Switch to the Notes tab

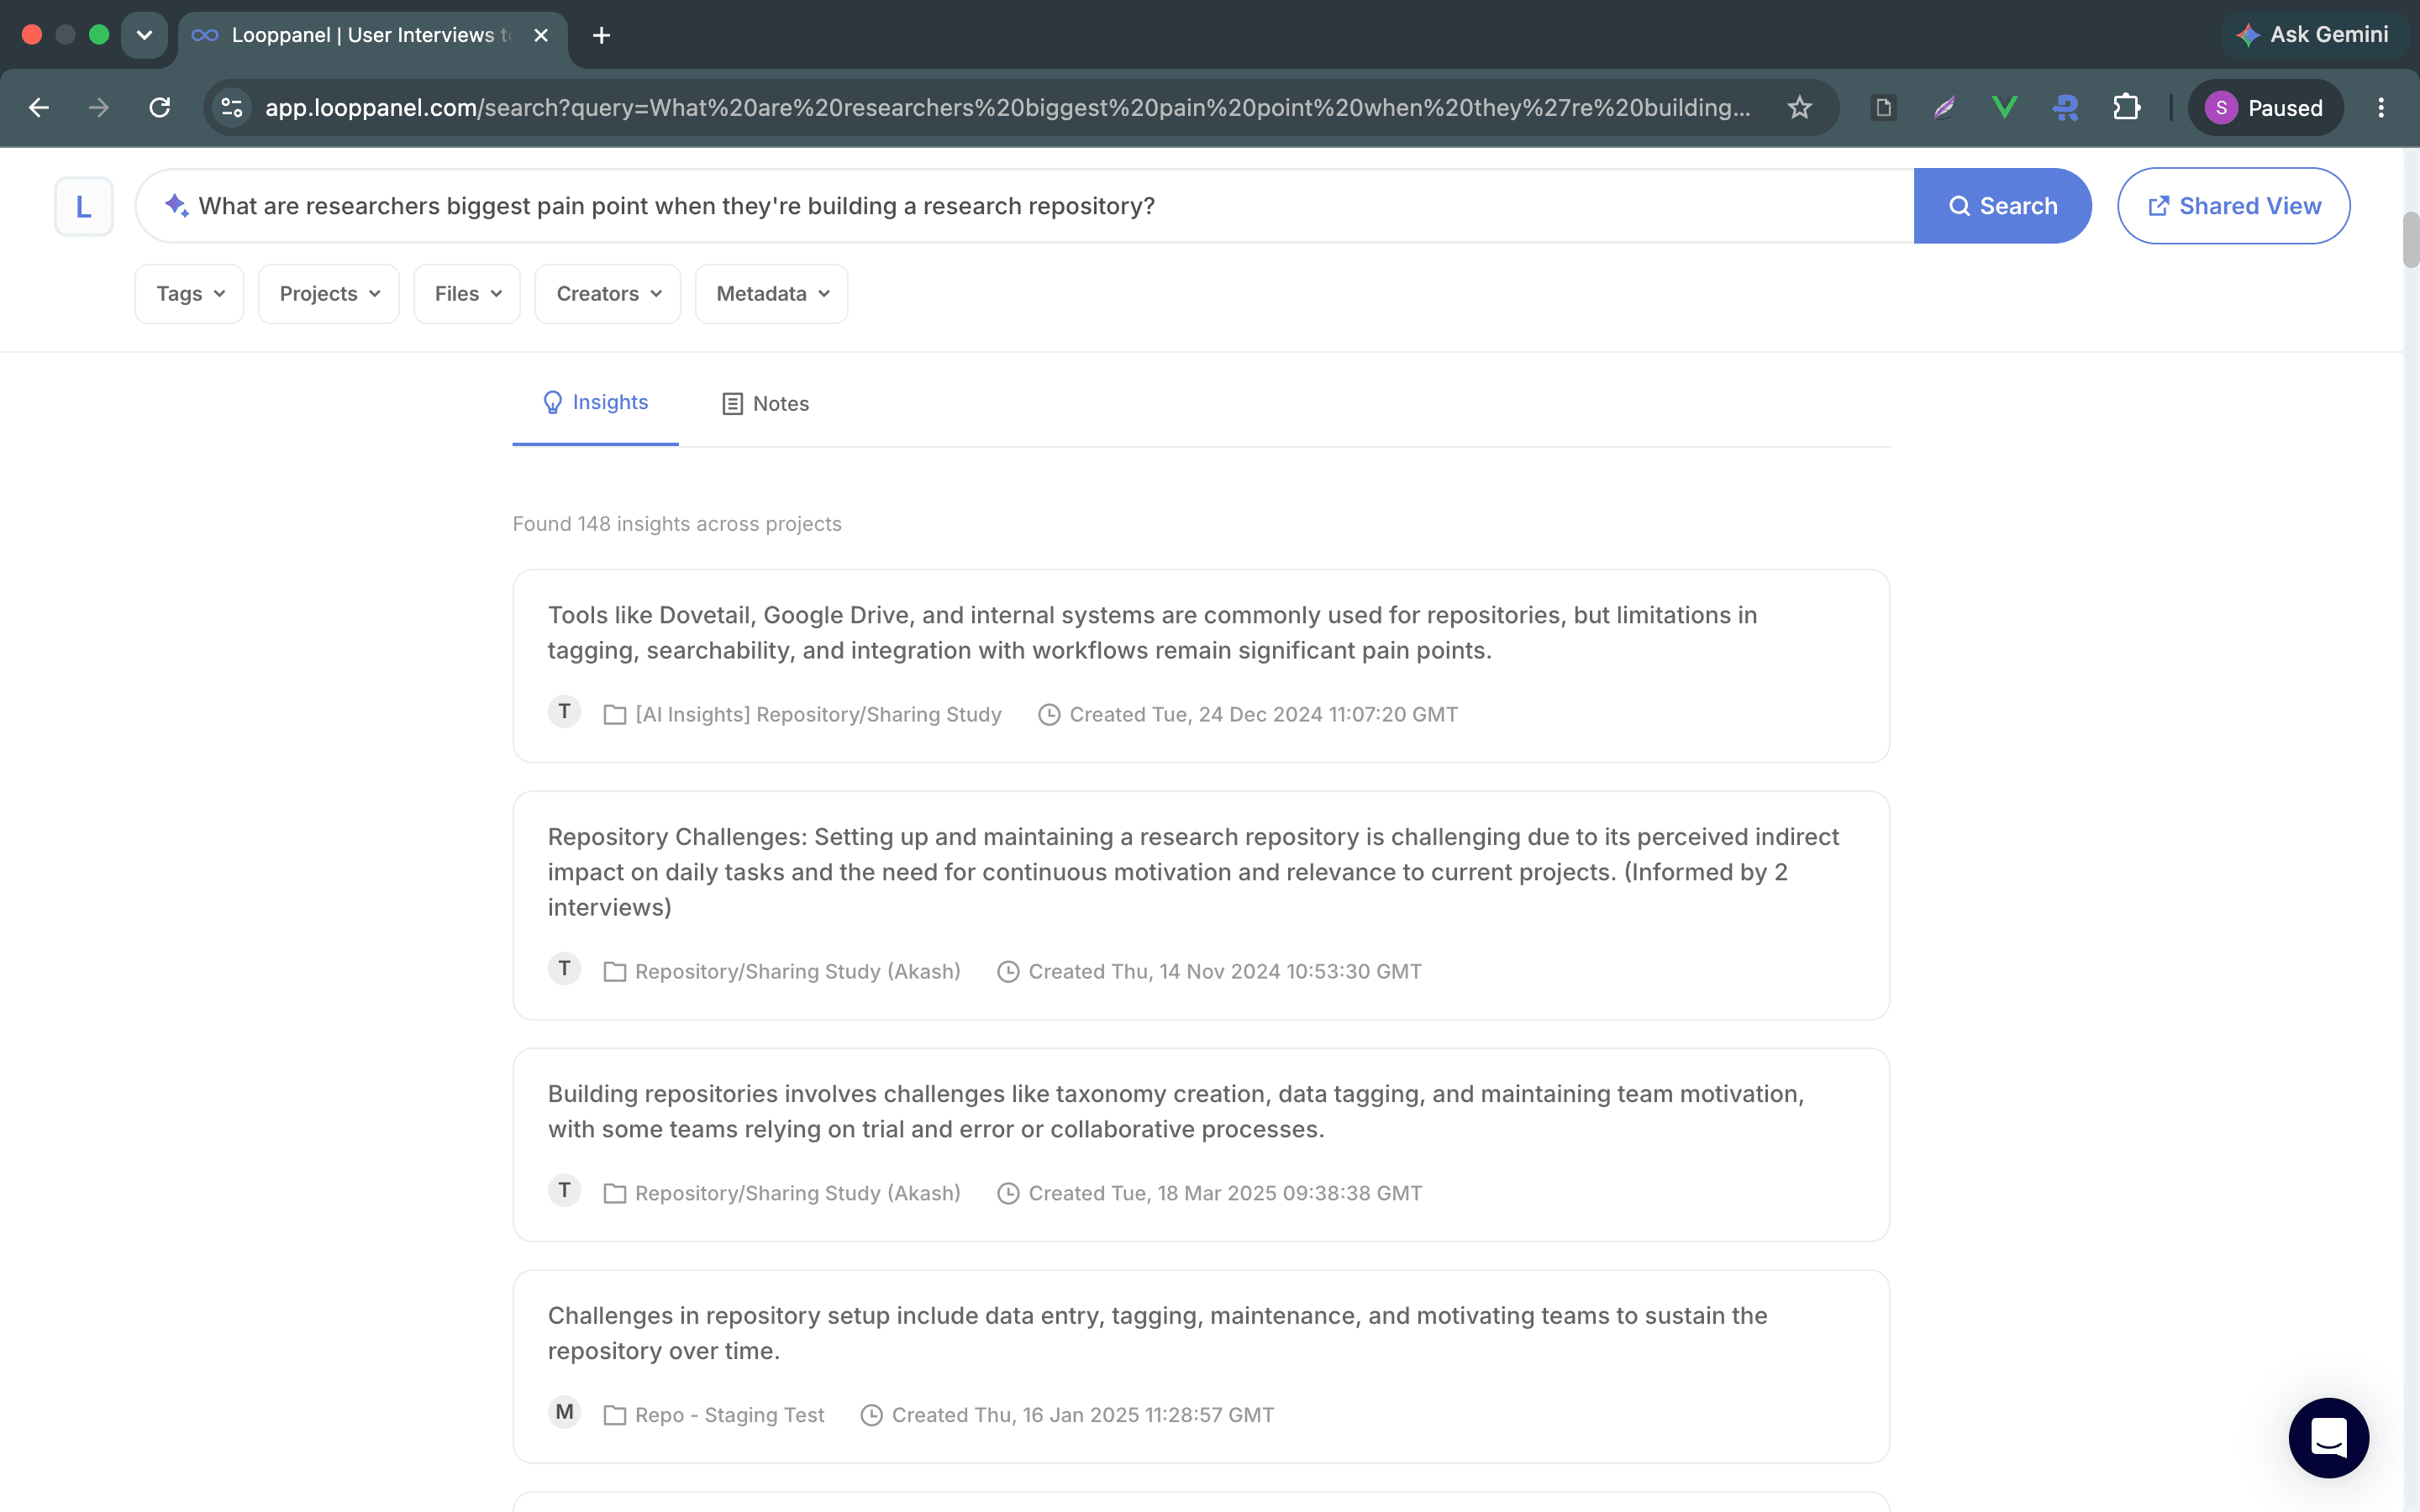(x=766, y=404)
